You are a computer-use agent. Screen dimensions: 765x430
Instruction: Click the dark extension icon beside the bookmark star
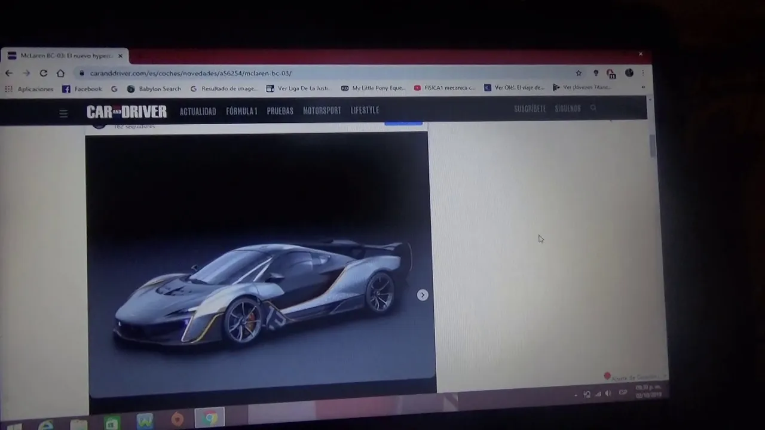point(595,73)
